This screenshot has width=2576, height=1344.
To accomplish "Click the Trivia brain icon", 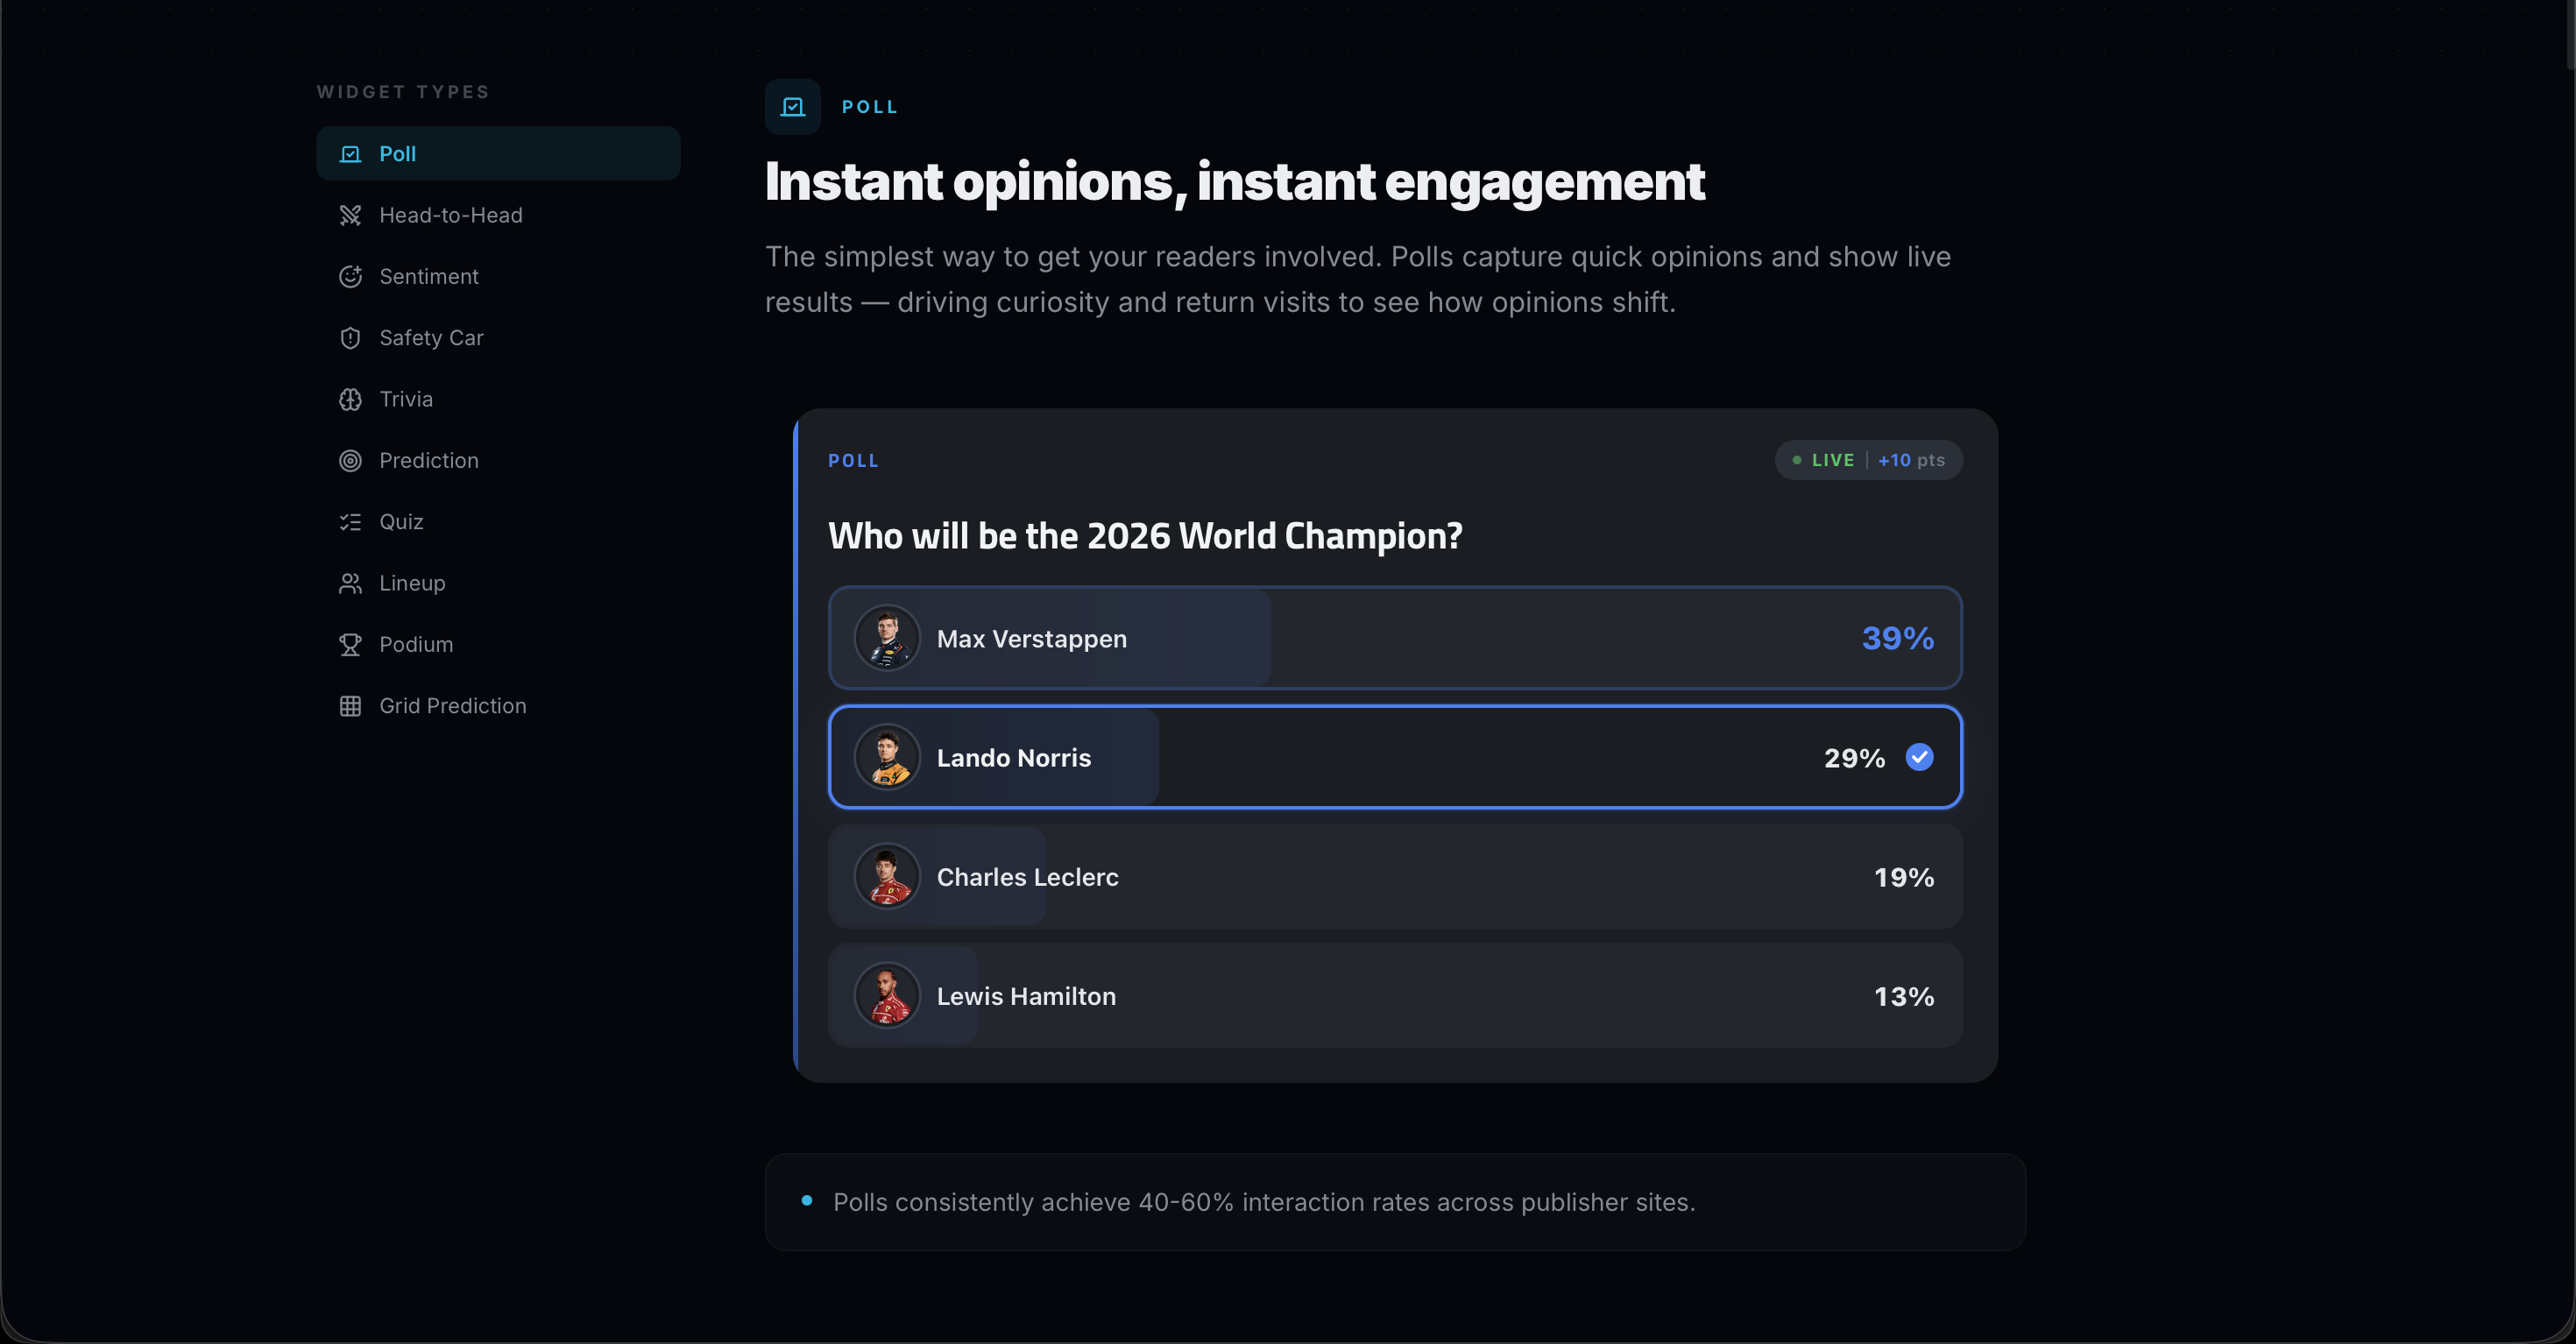I will point(350,400).
